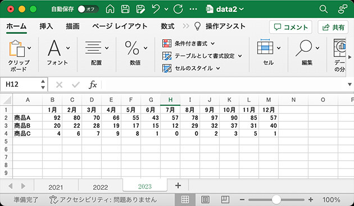Viewport: 354px width, 206px height.
Task: Expand the クリップボード dropdown arrow
Action: [29, 48]
